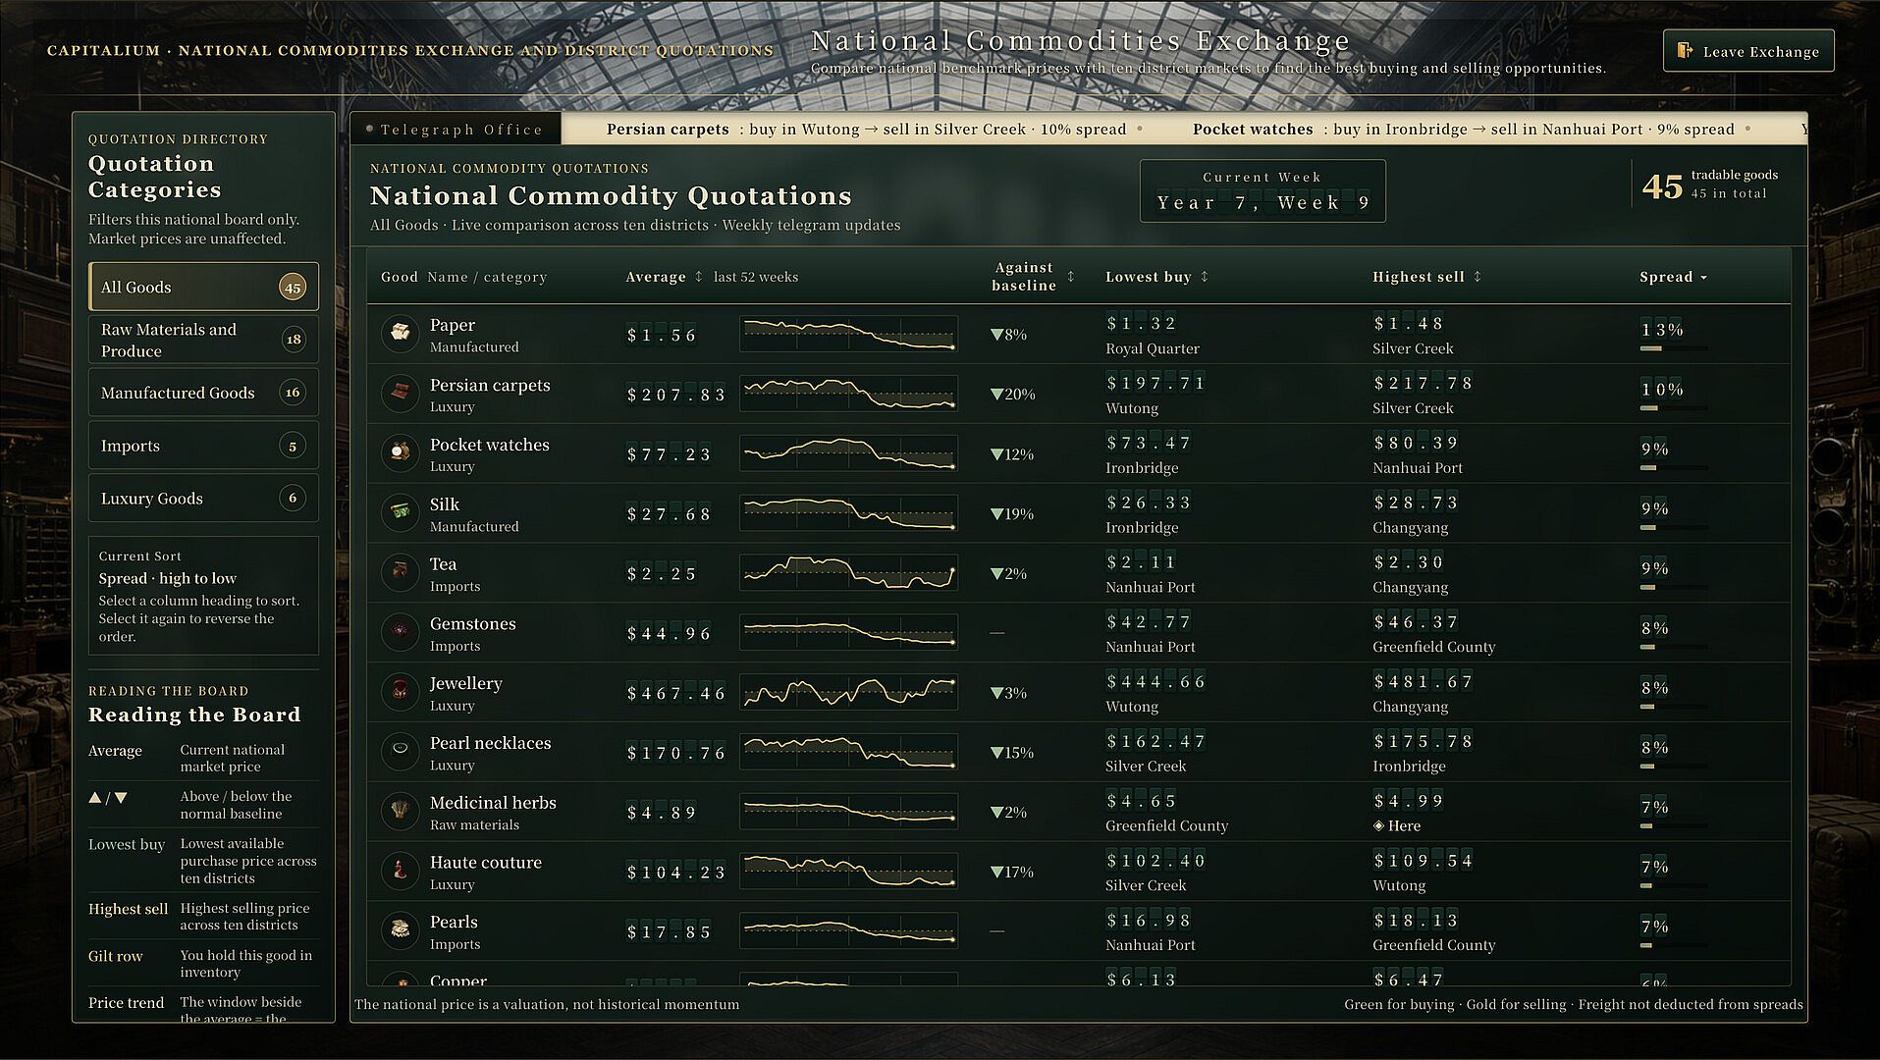Viewport: 1880px width, 1060px height.
Task: Click the Paper good icon
Action: pos(400,334)
